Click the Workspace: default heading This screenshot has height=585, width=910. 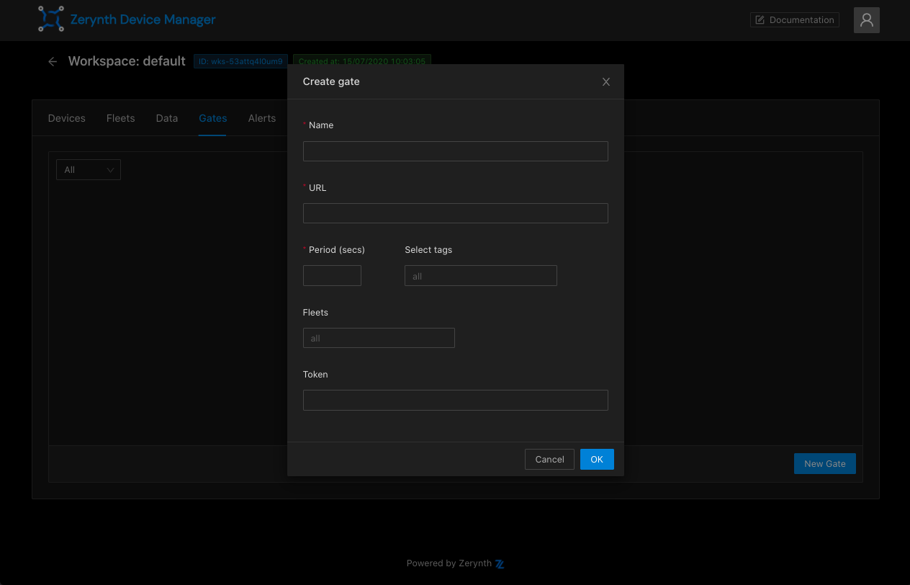pos(127,61)
